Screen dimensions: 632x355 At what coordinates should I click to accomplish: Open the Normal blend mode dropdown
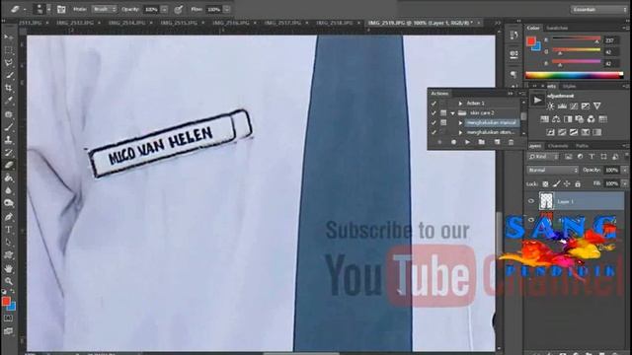[x=552, y=171]
